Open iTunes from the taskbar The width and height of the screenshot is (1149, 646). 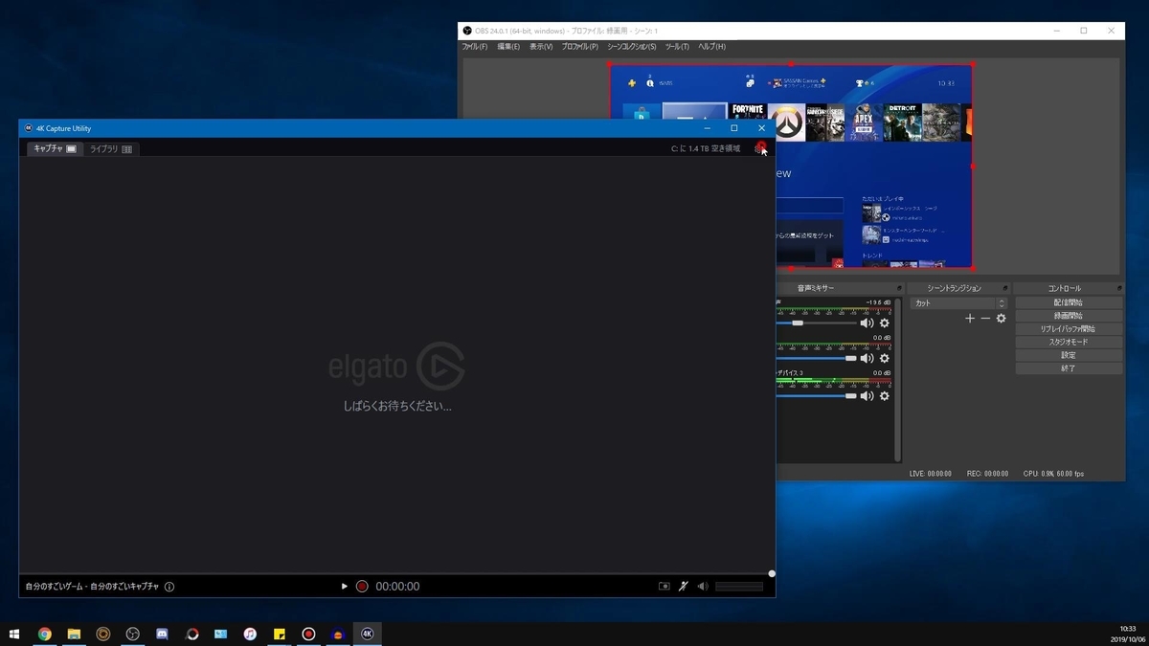click(250, 634)
